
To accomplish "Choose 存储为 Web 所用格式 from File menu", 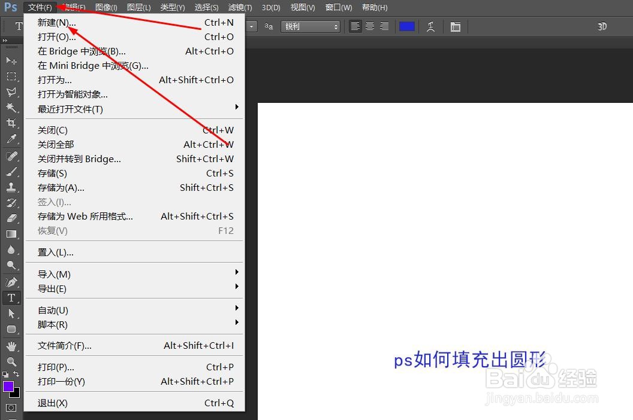I will pos(85,216).
